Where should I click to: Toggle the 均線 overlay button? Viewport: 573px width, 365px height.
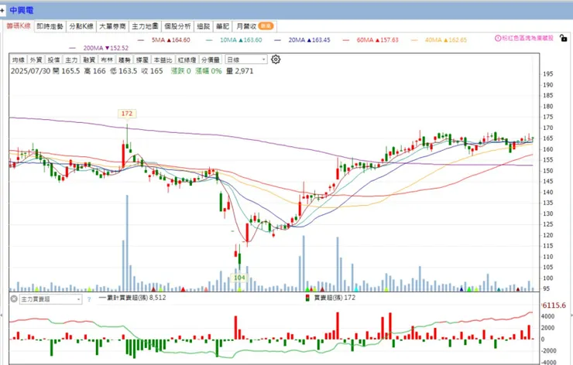click(x=19, y=60)
